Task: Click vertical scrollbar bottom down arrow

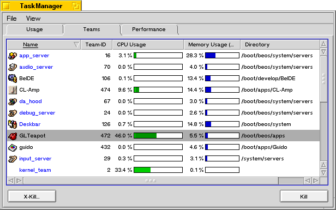Action: tap(323, 173)
